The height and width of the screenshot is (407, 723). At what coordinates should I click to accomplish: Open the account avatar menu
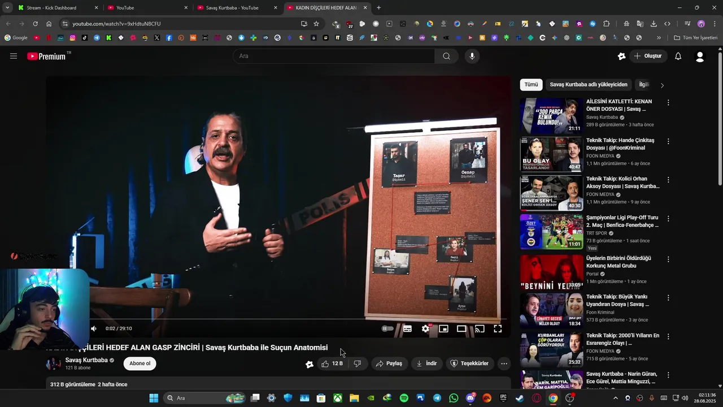pyautogui.click(x=700, y=57)
